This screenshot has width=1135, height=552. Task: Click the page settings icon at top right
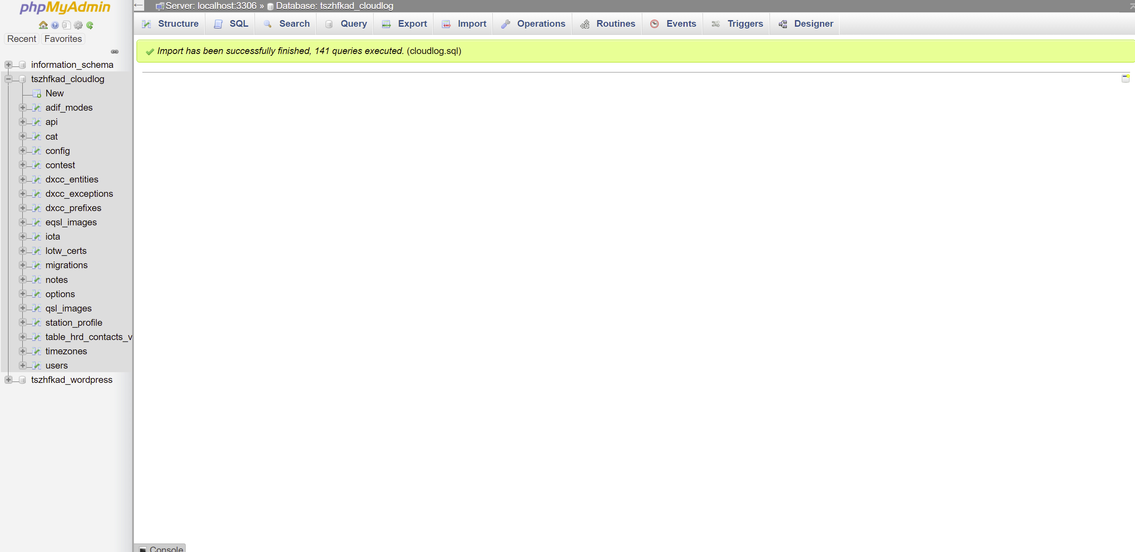tap(1125, 79)
